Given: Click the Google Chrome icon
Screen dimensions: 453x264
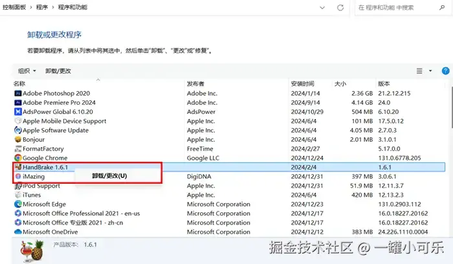Looking at the screenshot, I should [x=18, y=158].
